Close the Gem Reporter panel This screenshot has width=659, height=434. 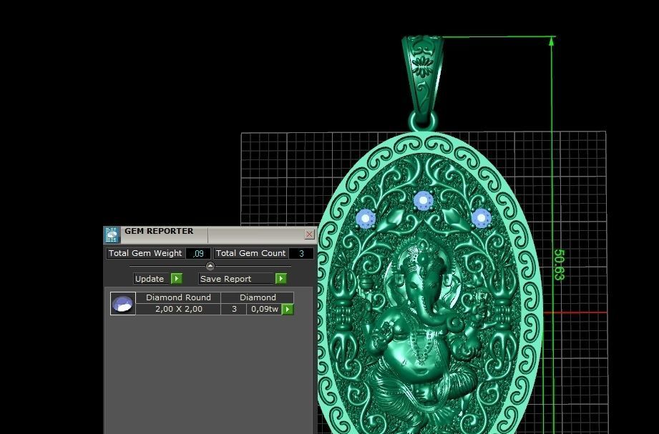pyautogui.click(x=309, y=234)
